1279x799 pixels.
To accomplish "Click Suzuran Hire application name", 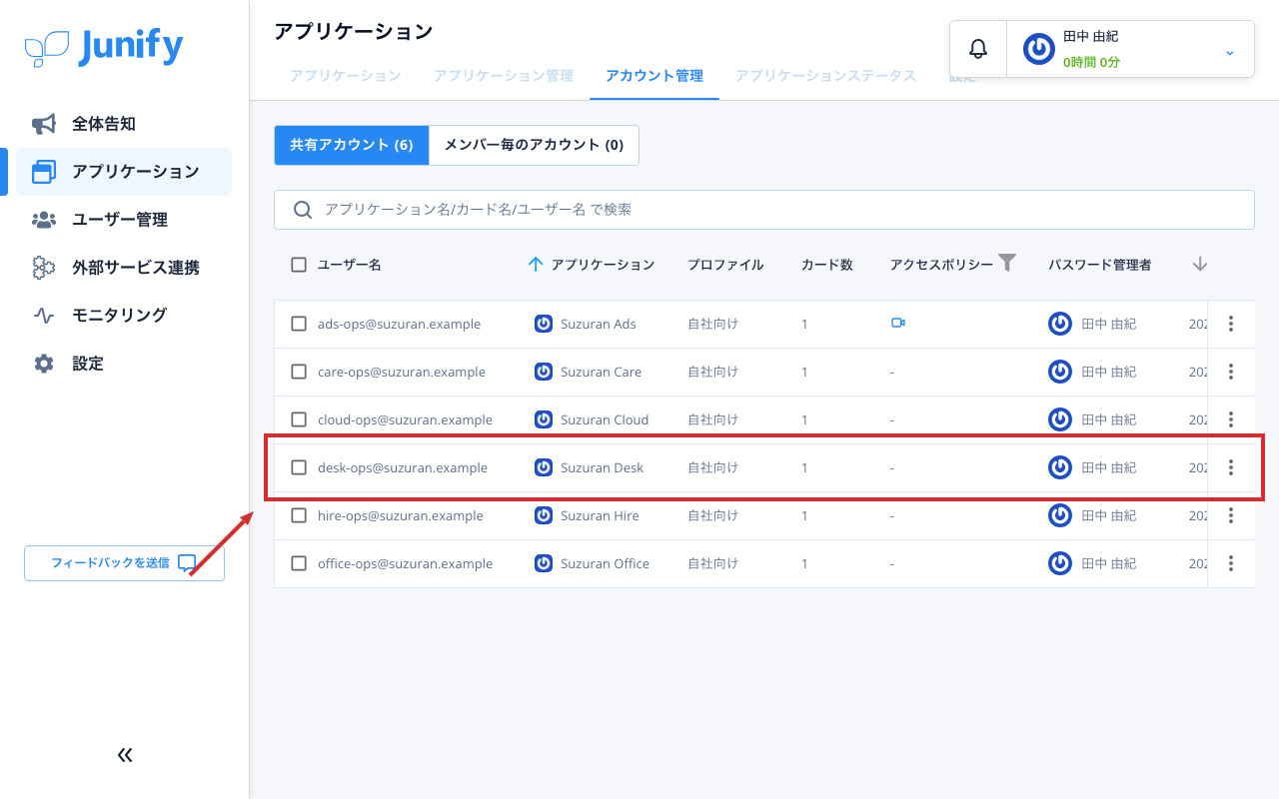I will click(x=600, y=515).
